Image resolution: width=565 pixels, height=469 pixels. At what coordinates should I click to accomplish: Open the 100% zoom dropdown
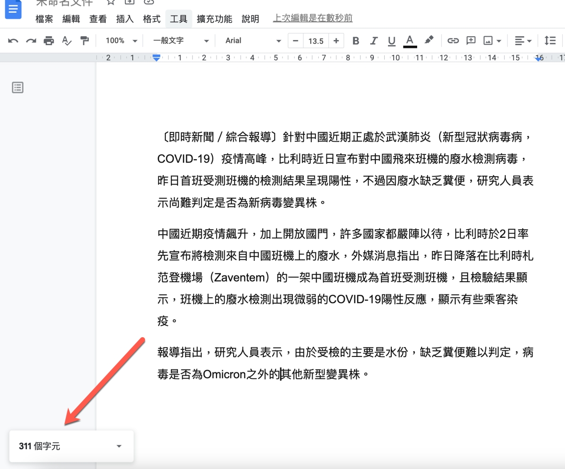[x=121, y=41]
